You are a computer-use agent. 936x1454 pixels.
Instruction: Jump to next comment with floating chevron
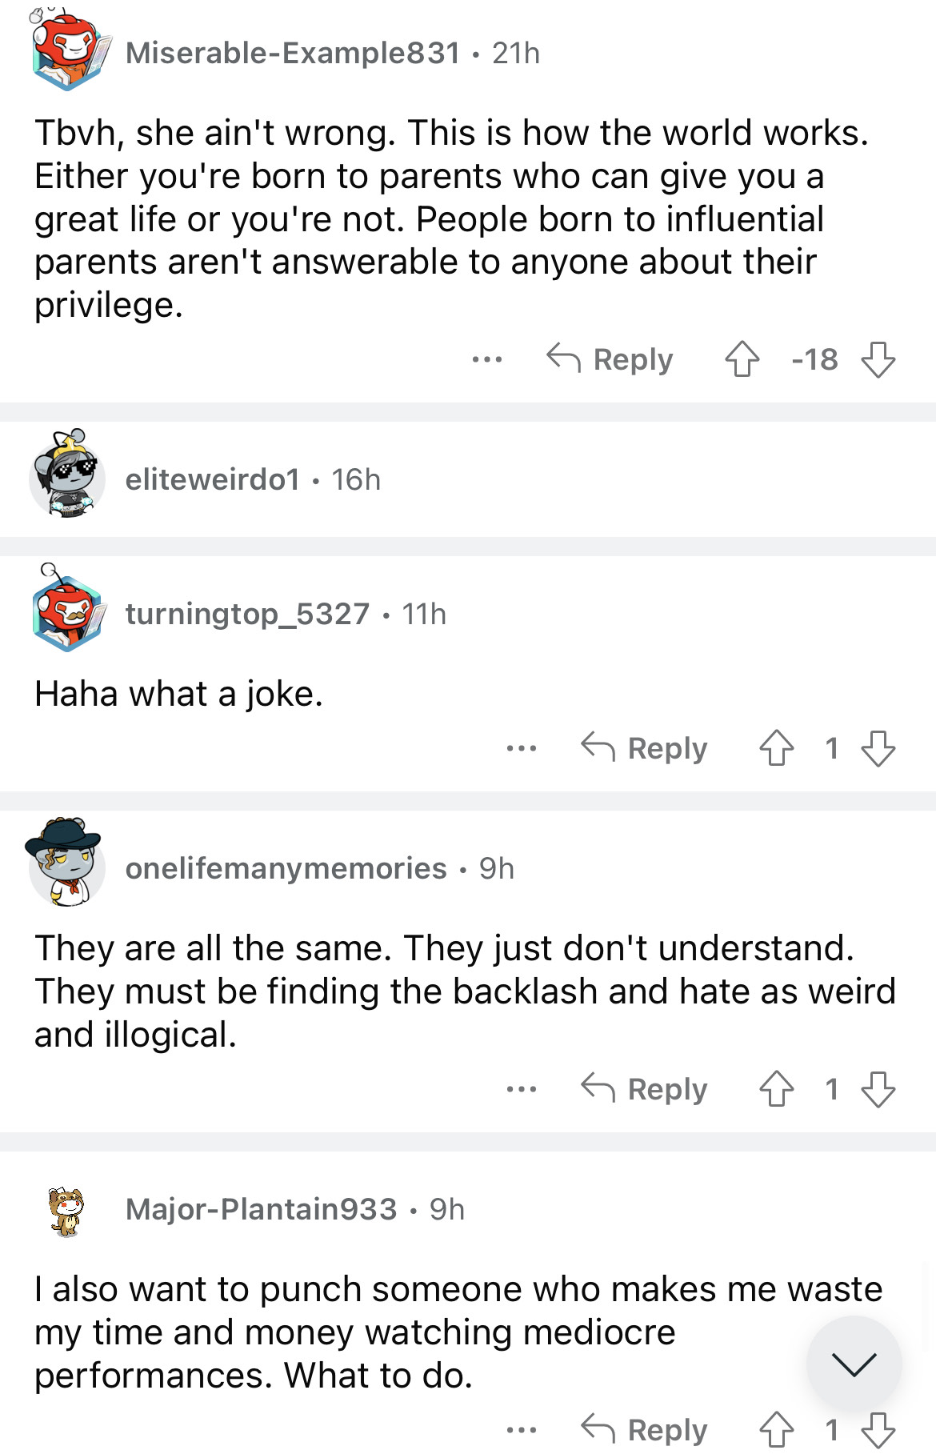[854, 1364]
